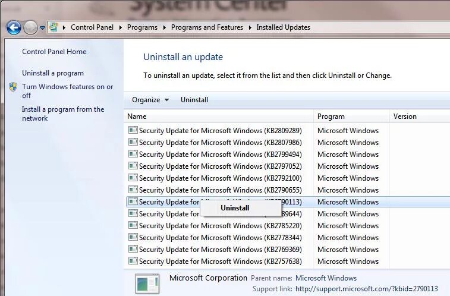Click the Installed Updates breadcrumb
This screenshot has height=296, width=450.
tap(284, 27)
